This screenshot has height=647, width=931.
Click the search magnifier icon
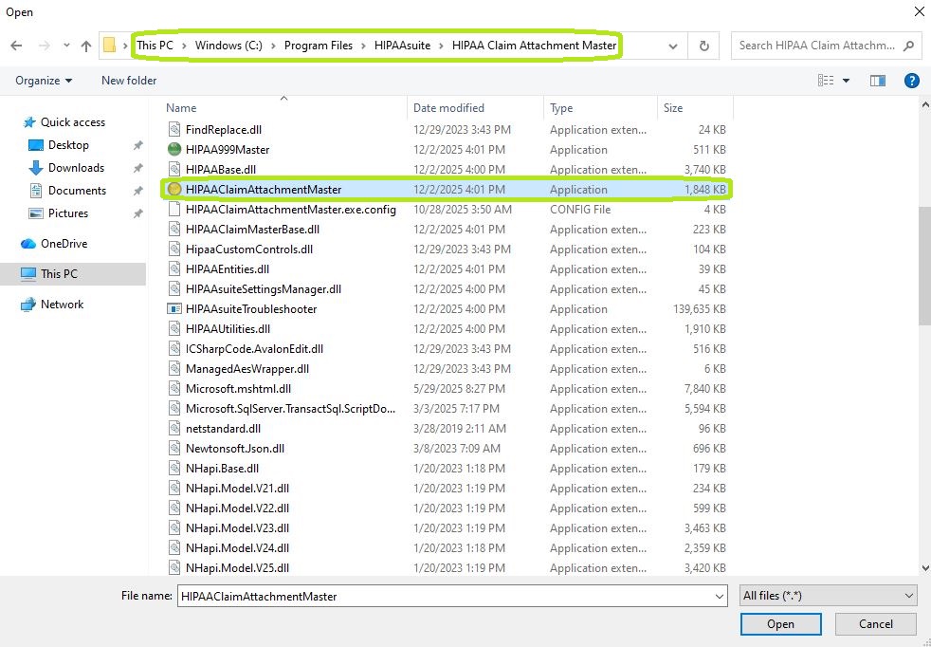pos(908,46)
